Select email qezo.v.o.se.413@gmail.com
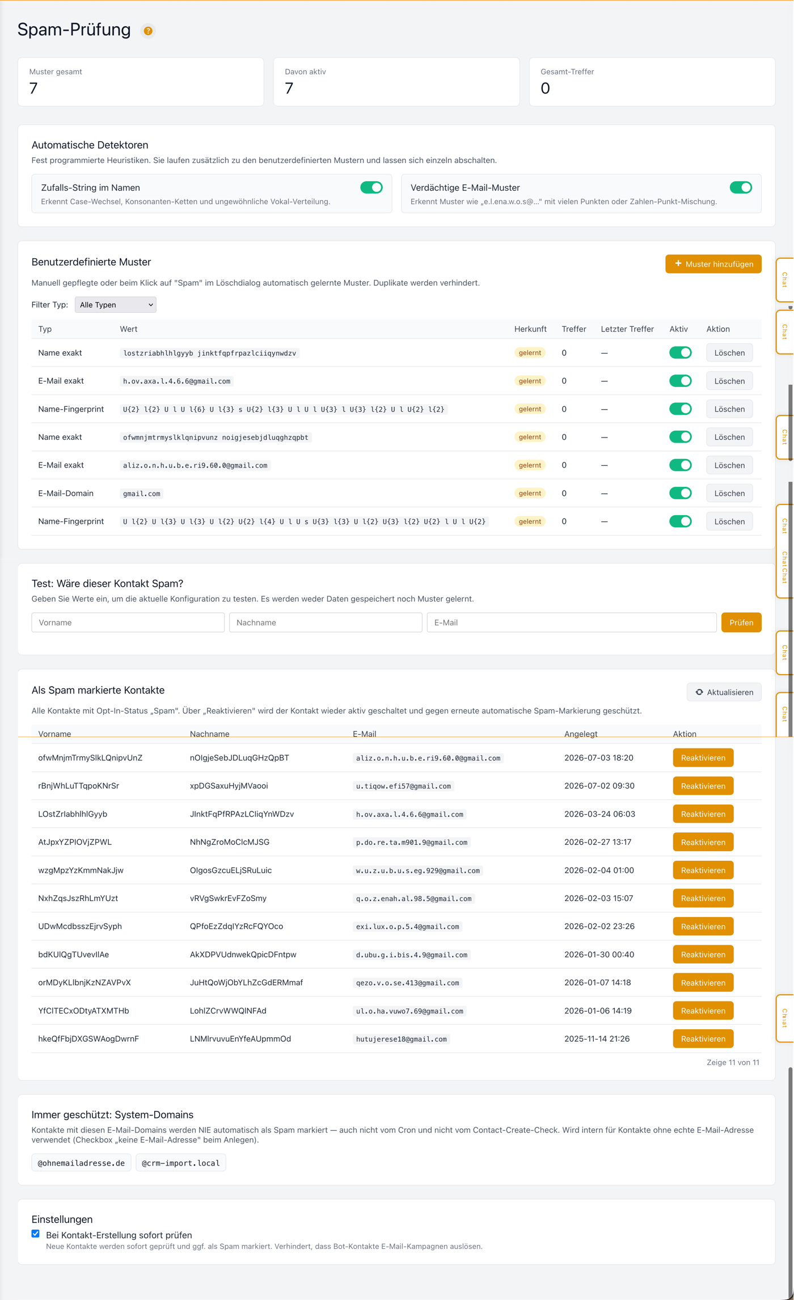The width and height of the screenshot is (794, 1300). tap(407, 983)
